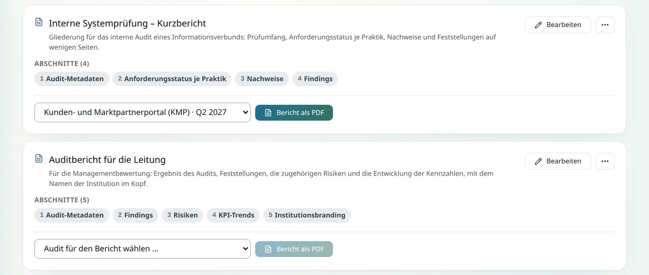This screenshot has width=649, height=275.
Task: Click the ABSCHNITTE (4) label
Action: click(x=62, y=64)
